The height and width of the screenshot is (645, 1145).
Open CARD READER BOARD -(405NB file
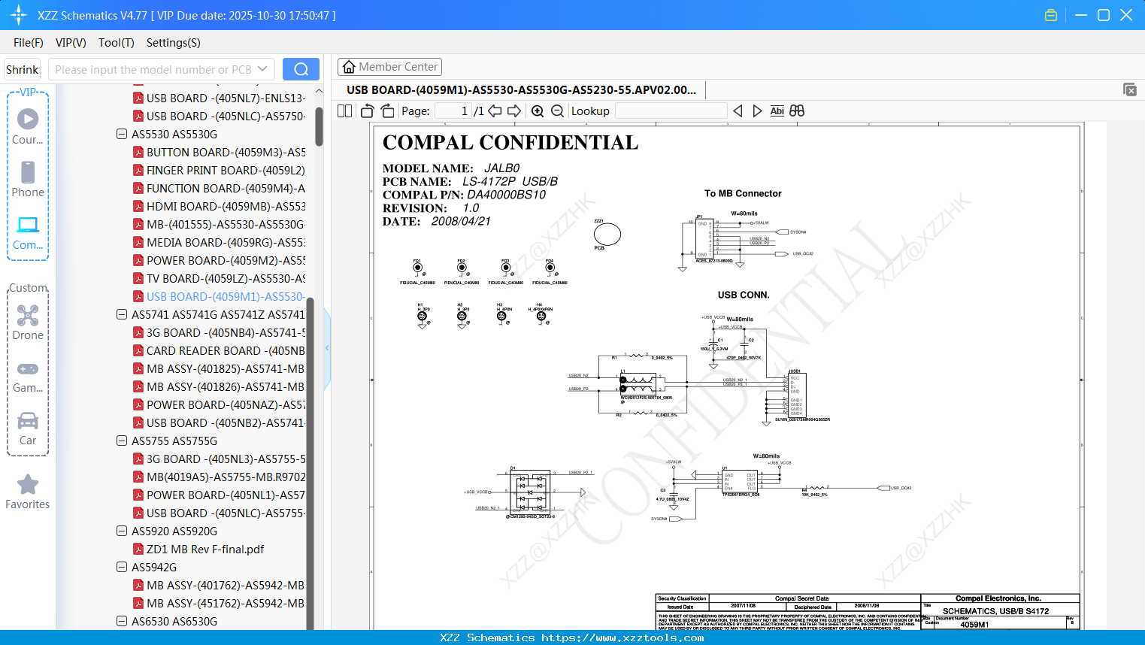click(x=219, y=351)
